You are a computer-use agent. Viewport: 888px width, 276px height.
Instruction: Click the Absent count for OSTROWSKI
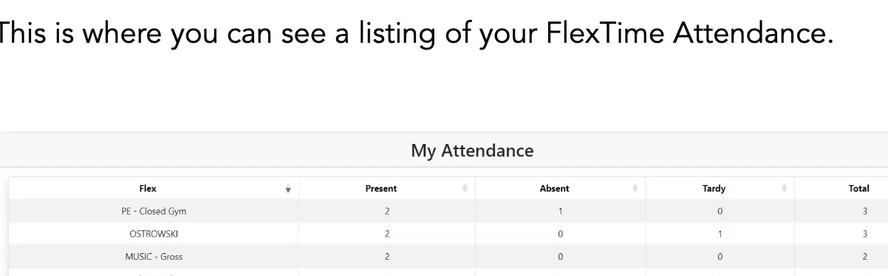(561, 234)
